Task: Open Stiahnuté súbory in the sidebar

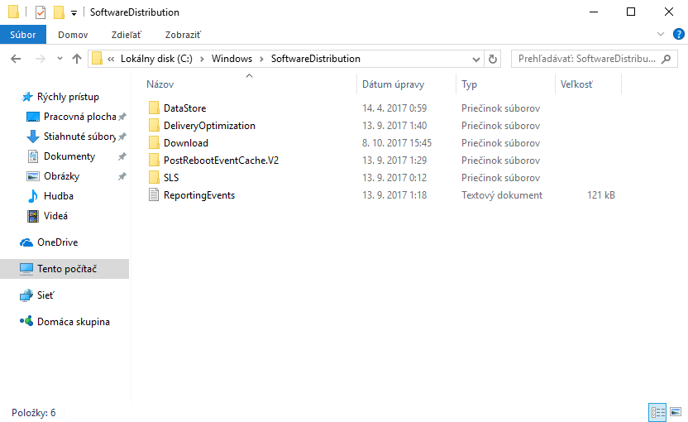Action: tap(79, 137)
